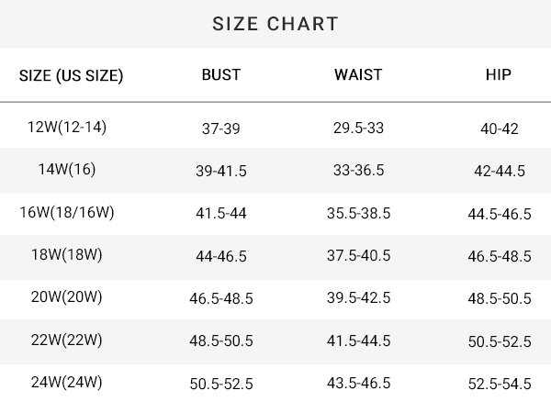Select the 12W(12-14) size row label
The image size is (551, 413).
(x=67, y=128)
